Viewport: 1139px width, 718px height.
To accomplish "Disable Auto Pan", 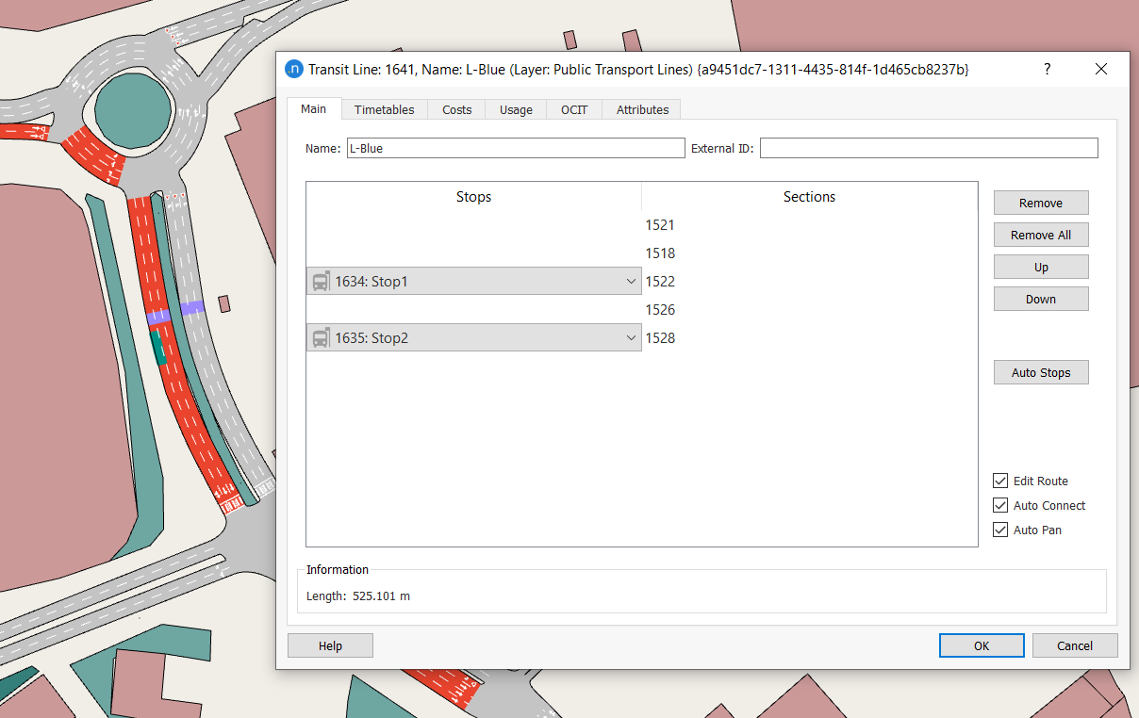I will (999, 530).
